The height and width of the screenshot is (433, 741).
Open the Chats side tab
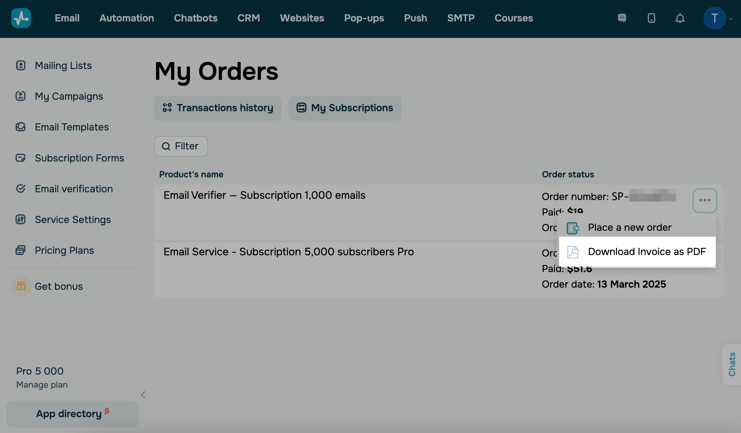coord(732,364)
